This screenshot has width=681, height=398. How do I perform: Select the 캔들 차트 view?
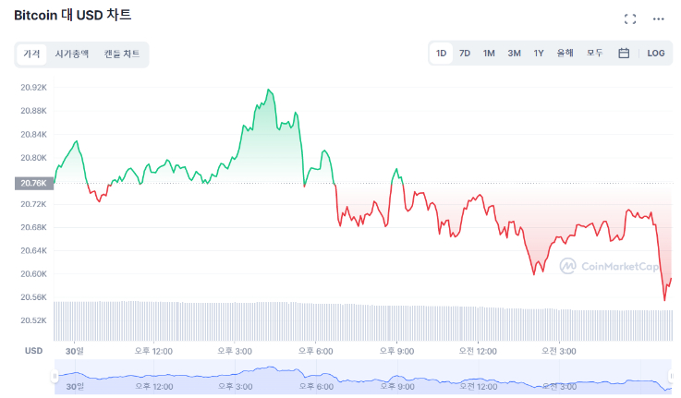122,54
